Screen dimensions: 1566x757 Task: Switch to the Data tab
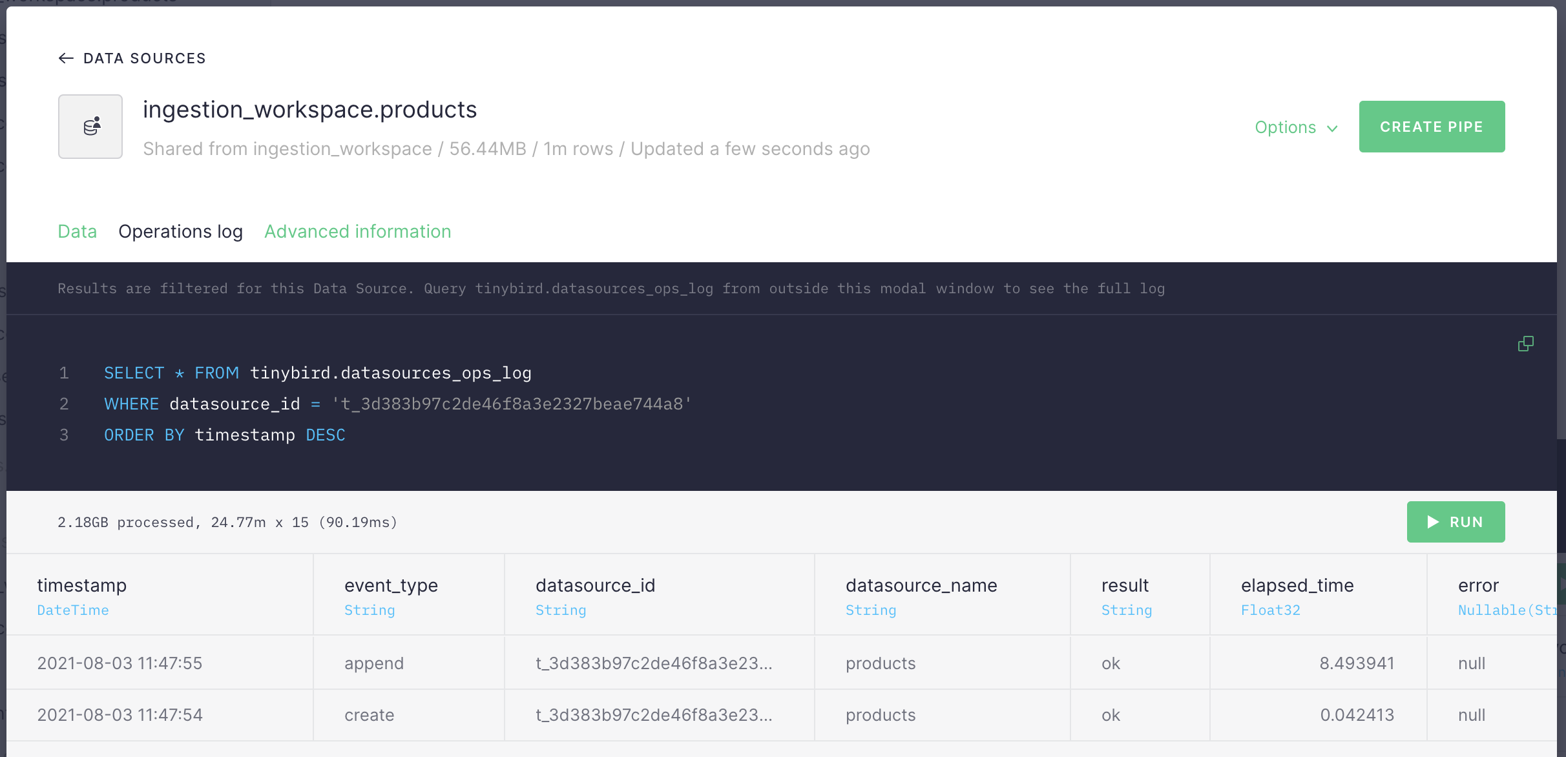click(77, 231)
